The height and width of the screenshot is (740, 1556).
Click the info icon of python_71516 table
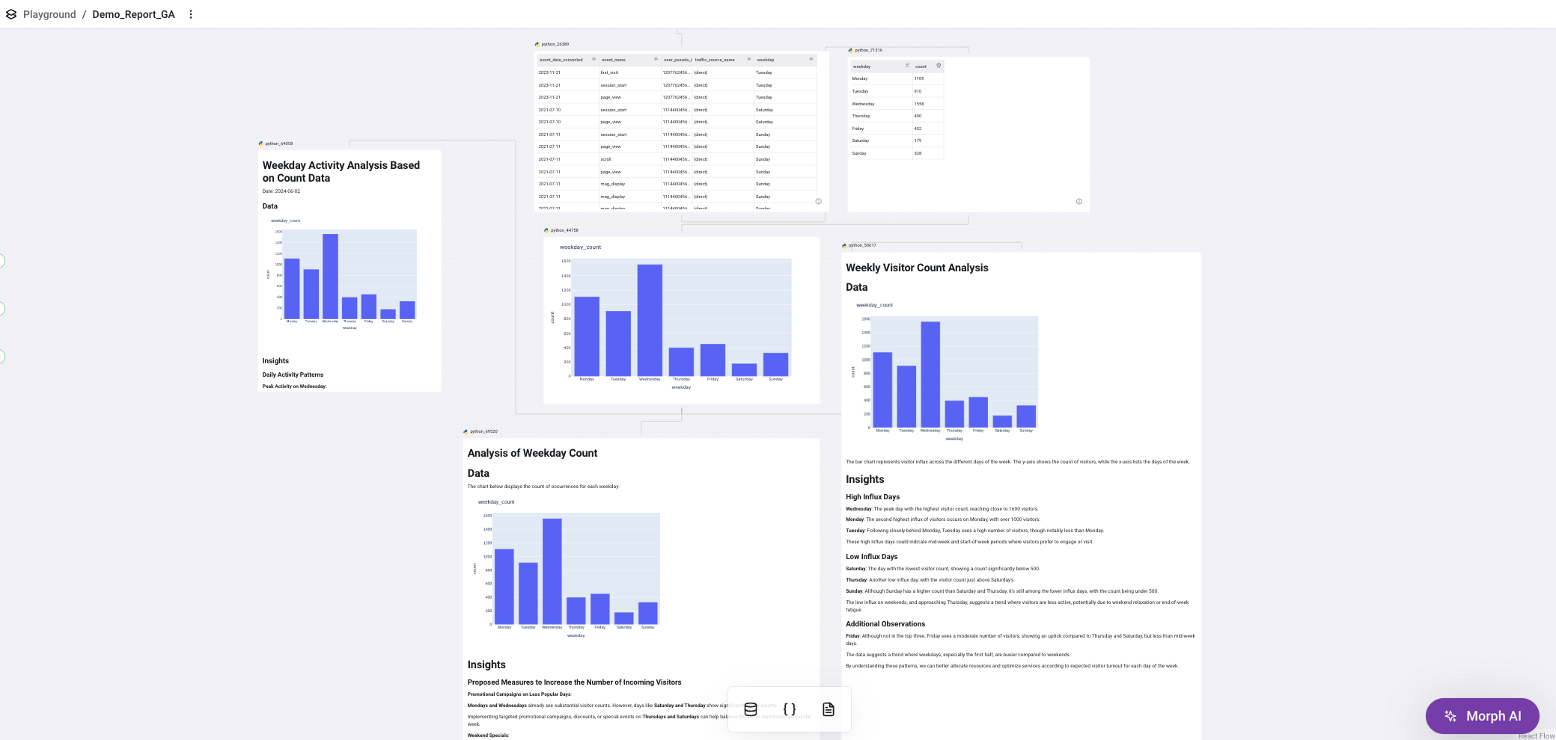coord(1078,201)
